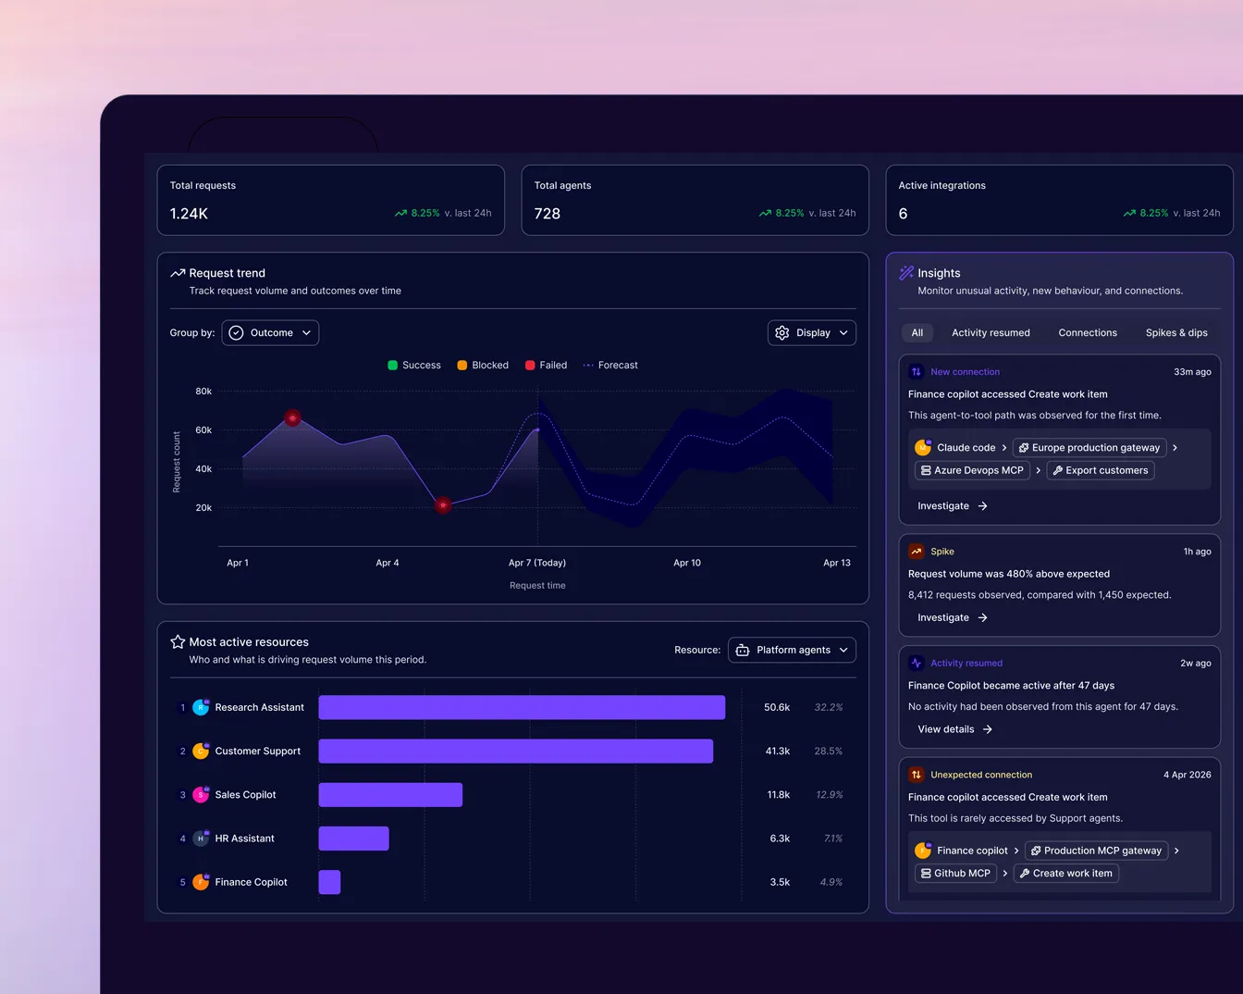Screen dimensions: 1243x994
Task: Click the Export customers chip
Action: pos(1101,470)
